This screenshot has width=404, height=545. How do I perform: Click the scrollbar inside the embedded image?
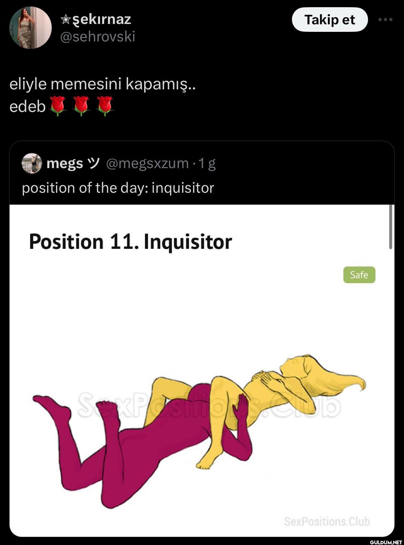point(391,227)
